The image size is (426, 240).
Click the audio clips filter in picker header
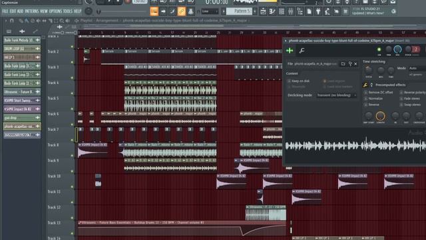click(x=22, y=31)
